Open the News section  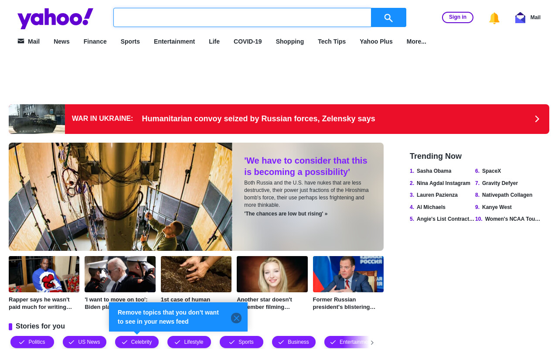61,41
